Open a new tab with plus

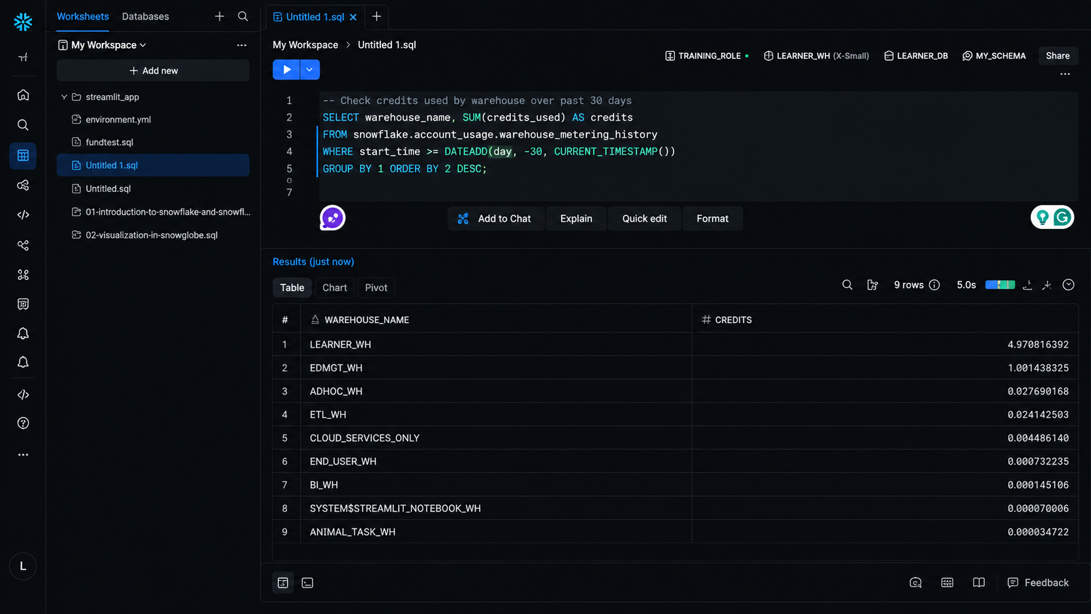tap(376, 16)
